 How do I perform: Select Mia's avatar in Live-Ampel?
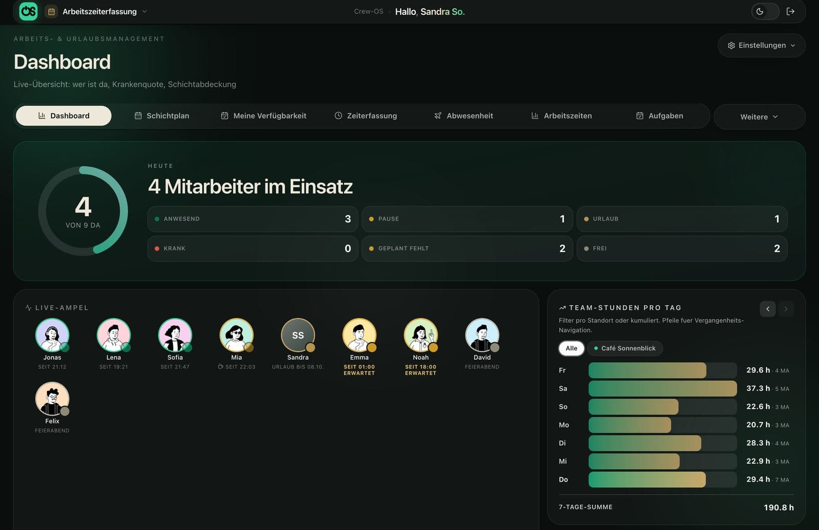(x=237, y=335)
